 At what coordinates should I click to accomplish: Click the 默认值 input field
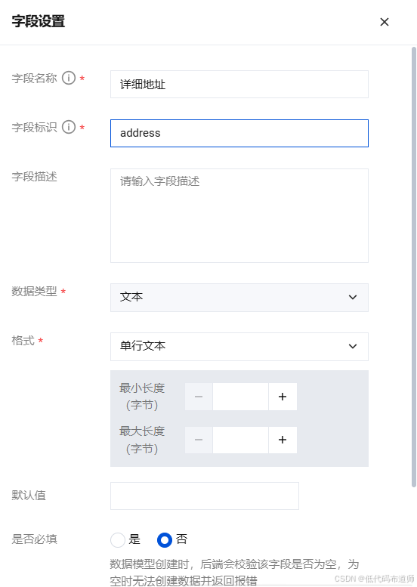point(205,496)
